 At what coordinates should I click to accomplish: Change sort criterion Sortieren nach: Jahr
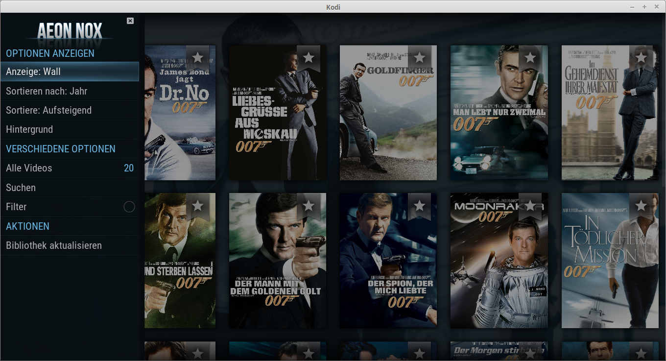coord(70,91)
